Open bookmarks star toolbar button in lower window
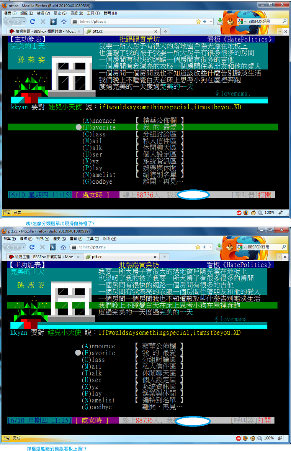 [x=53, y=247]
